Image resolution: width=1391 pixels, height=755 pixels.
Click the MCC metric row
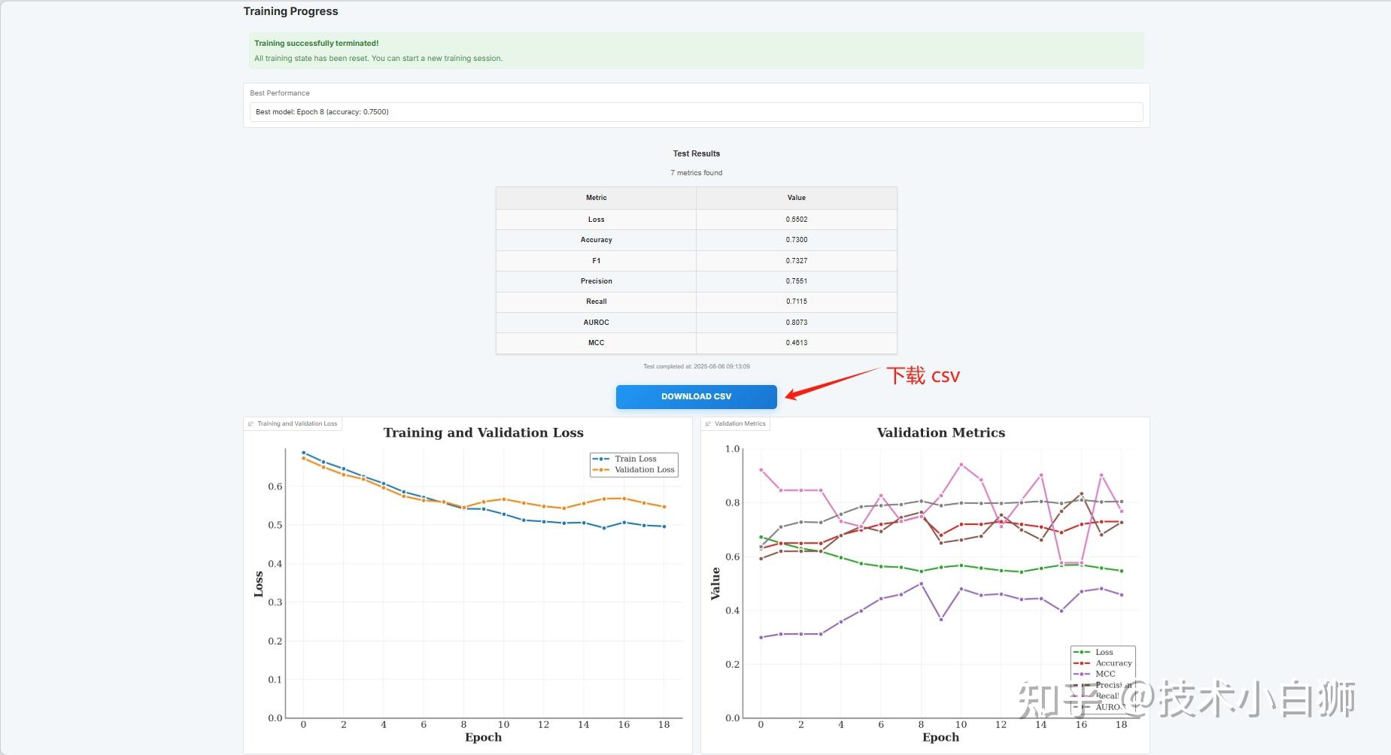pyautogui.click(x=696, y=343)
